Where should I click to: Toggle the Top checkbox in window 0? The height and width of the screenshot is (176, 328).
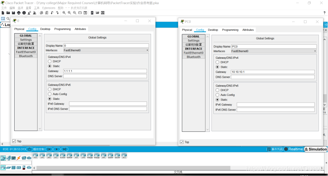point(14,141)
